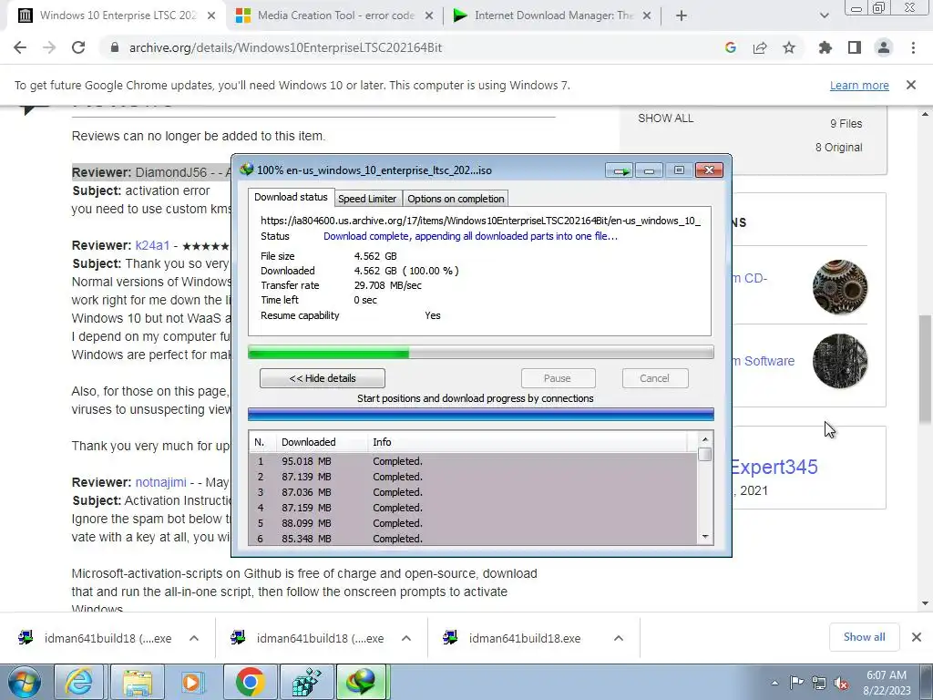
Task: Switch to Media Creation Tool tab
Action: (336, 16)
